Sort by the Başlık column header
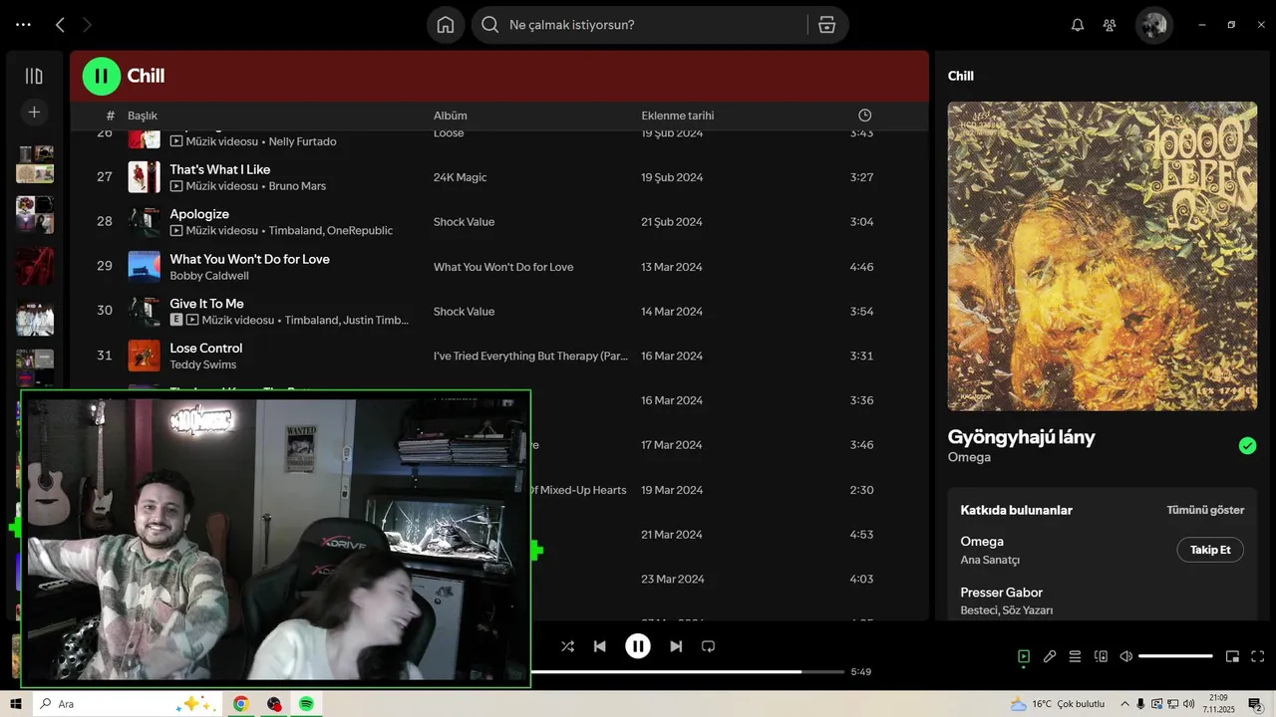The height and width of the screenshot is (717, 1276). 143,116
